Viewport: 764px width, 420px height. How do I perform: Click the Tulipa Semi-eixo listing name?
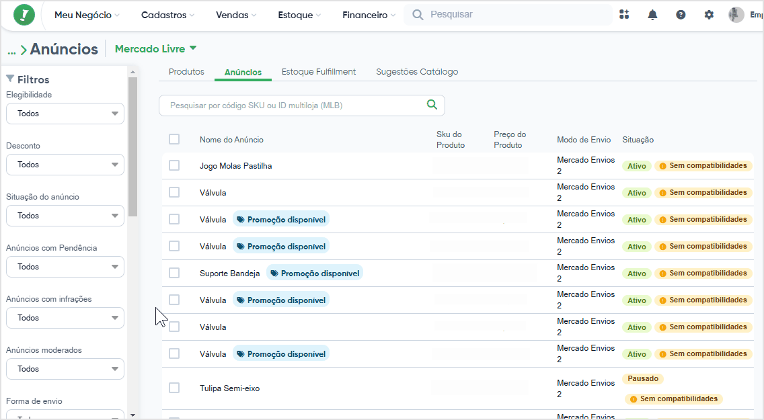tap(229, 388)
